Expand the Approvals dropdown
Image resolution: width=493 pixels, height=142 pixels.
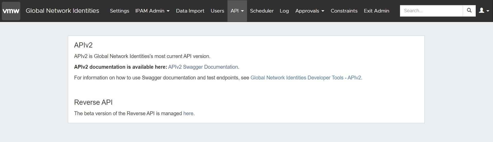[x=310, y=11]
